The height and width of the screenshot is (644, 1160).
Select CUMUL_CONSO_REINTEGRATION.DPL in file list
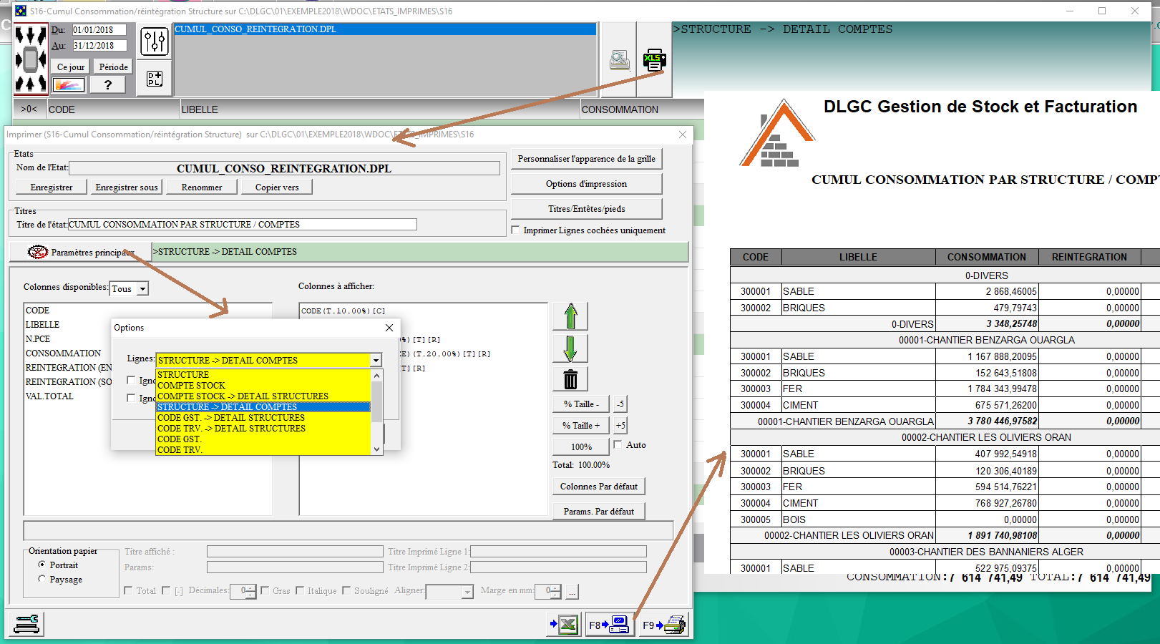[x=385, y=29]
